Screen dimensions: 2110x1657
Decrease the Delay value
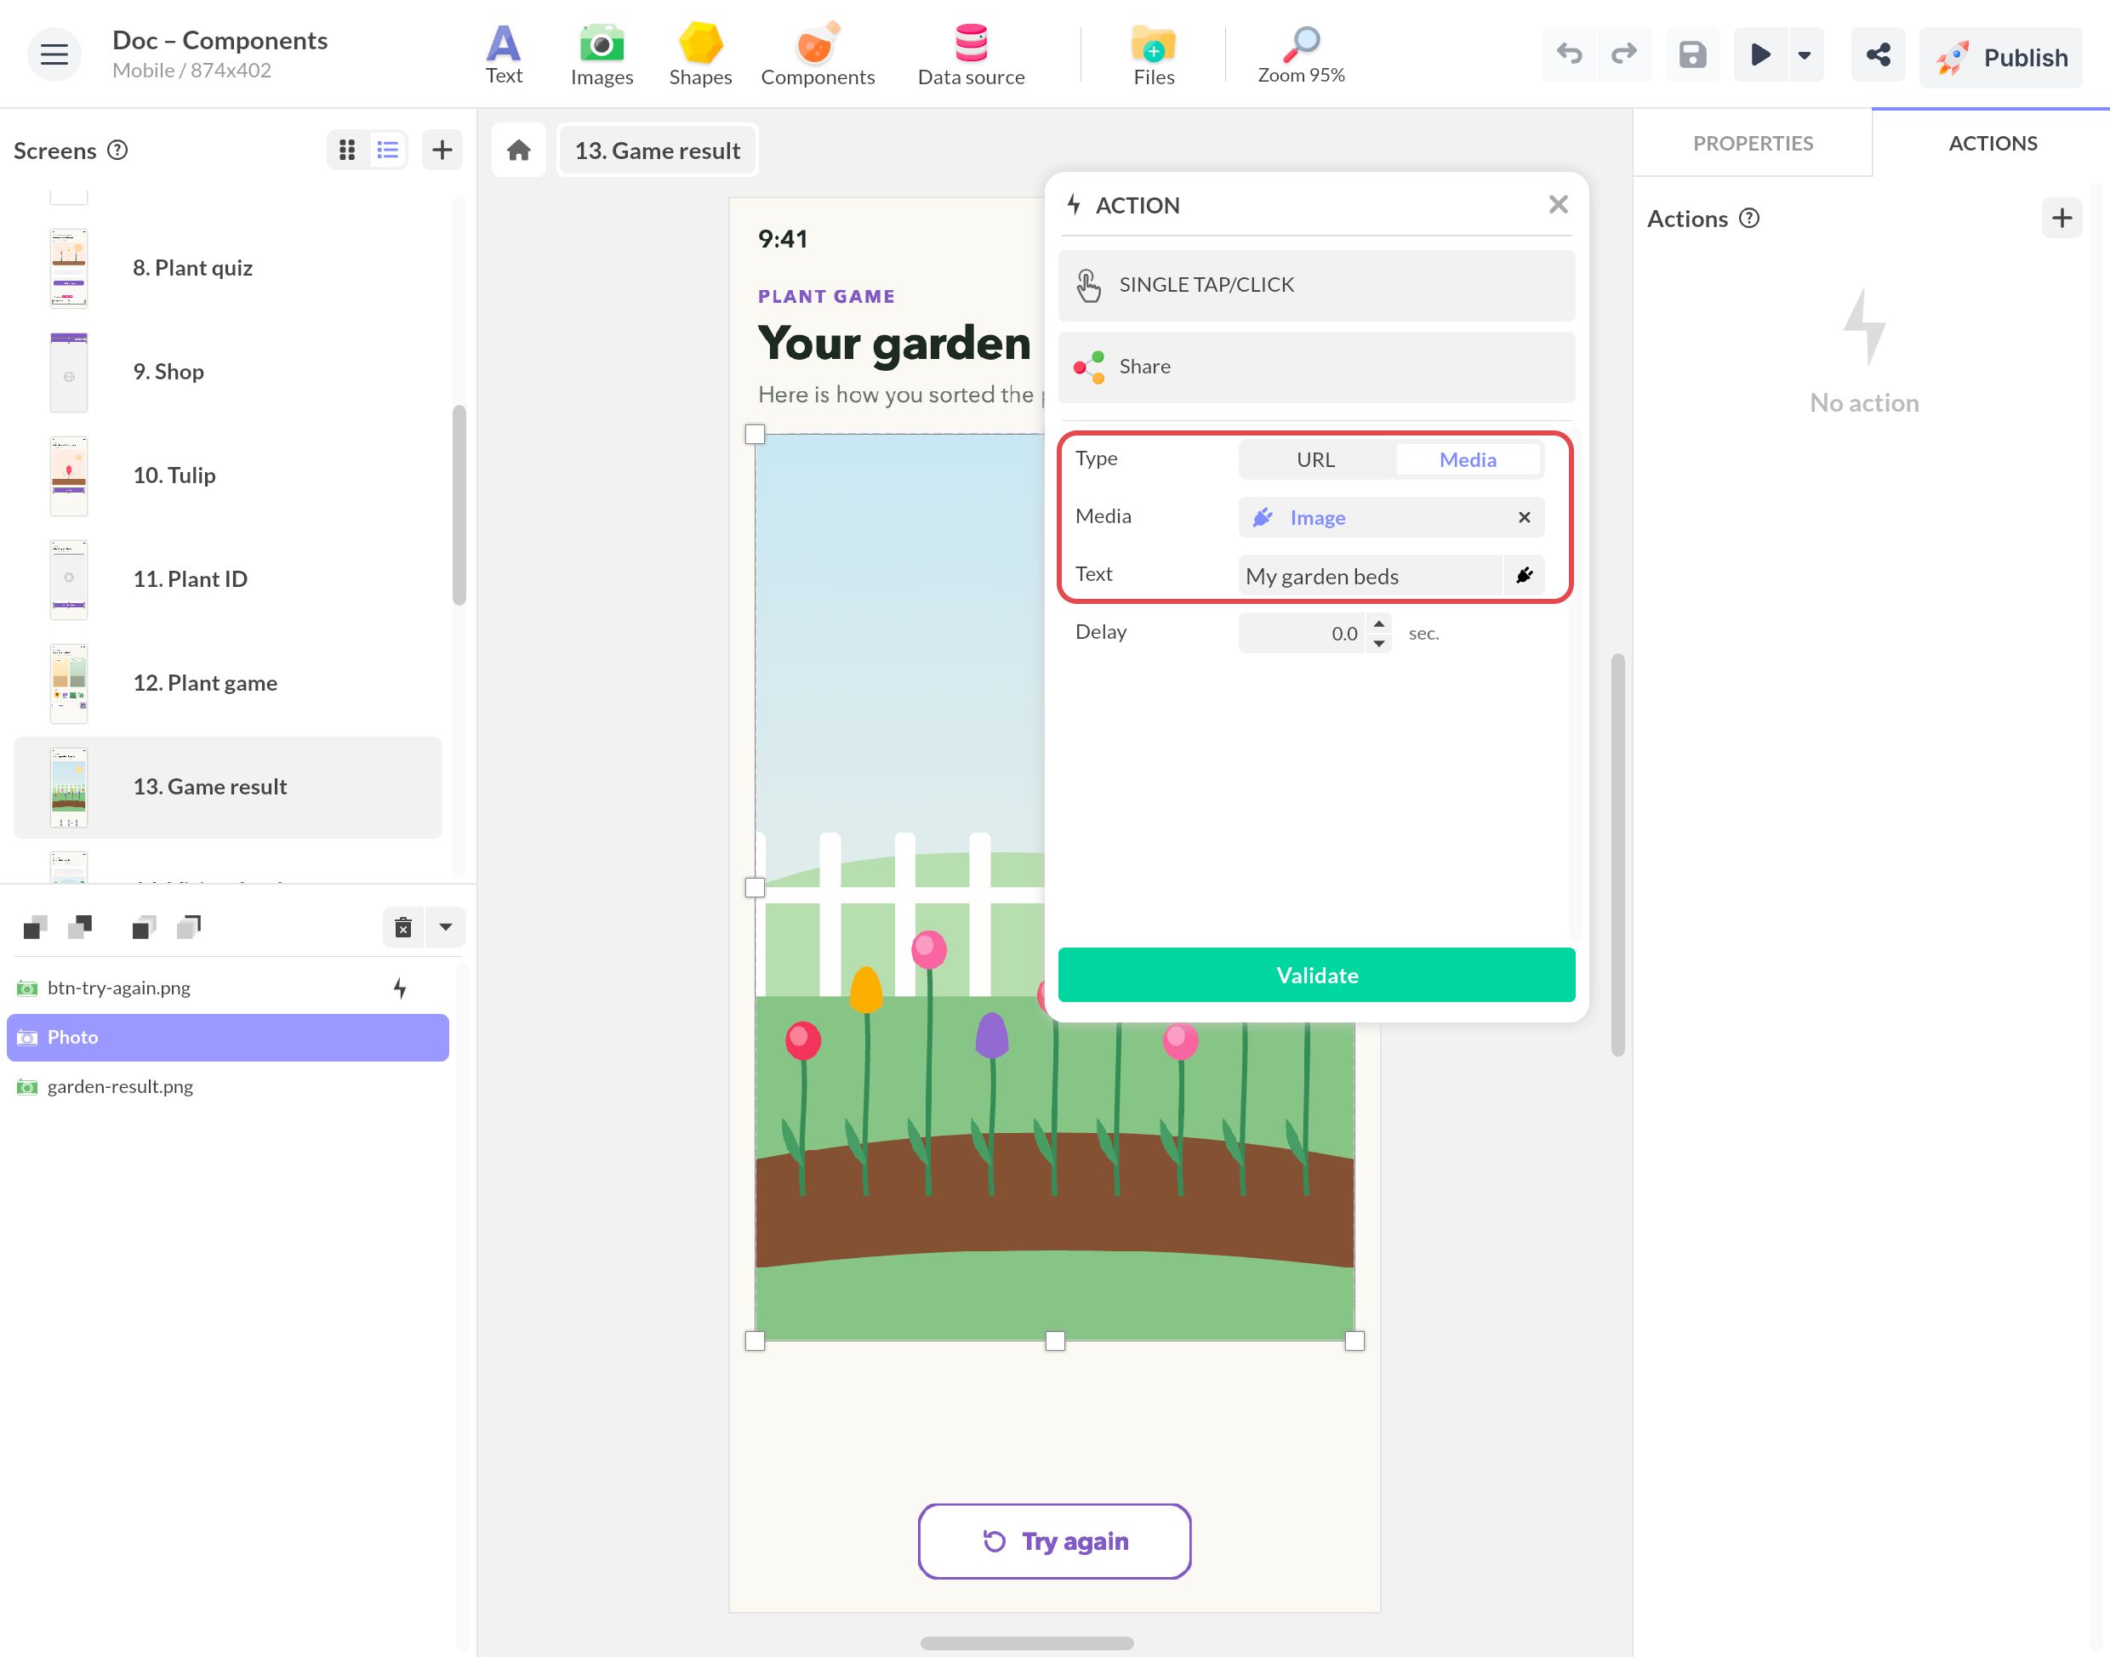point(1378,643)
